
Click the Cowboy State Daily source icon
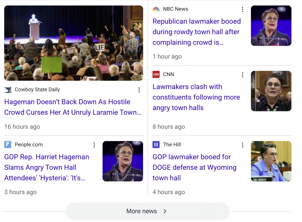pos(8,90)
